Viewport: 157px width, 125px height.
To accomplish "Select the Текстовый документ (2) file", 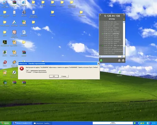I will pos(33,14).
